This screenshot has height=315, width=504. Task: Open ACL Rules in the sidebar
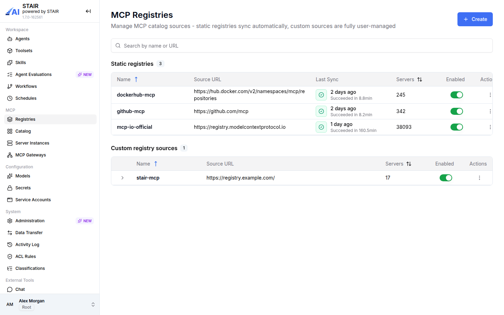pos(50,257)
